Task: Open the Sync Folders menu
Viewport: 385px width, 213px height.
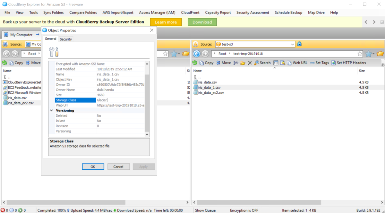Action: (x=53, y=13)
